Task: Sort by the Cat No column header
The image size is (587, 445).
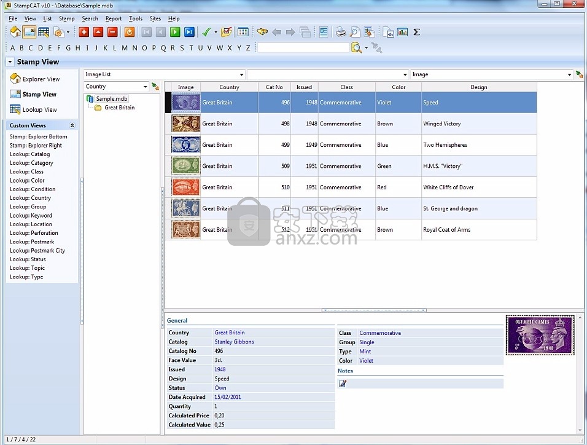Action: tap(274, 87)
